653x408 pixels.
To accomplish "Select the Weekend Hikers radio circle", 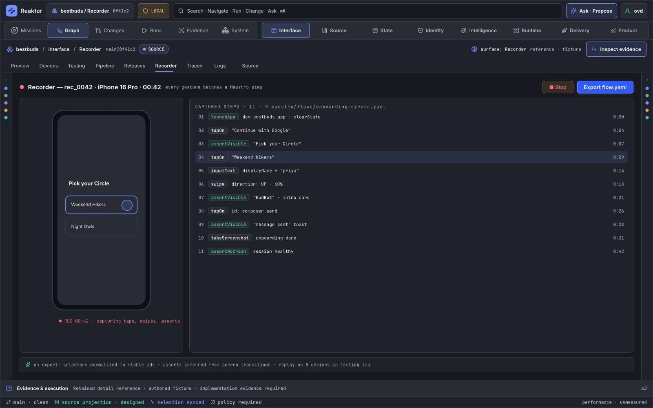I will (x=127, y=205).
